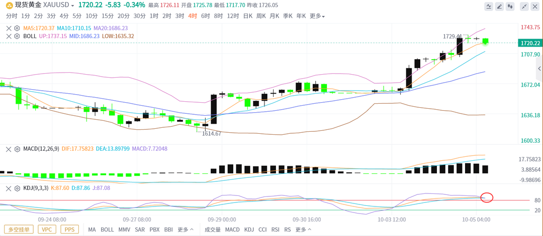The image size is (543, 236).
Task: Select the 4分 timeframe
Action: tap(64, 16)
